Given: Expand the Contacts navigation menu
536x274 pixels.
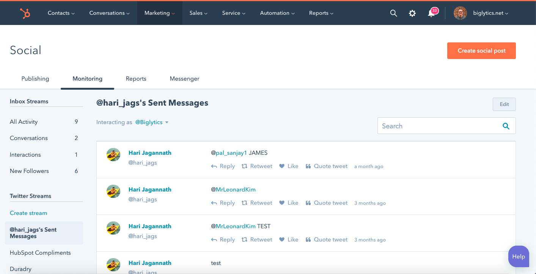Looking at the screenshot, I should (61, 13).
